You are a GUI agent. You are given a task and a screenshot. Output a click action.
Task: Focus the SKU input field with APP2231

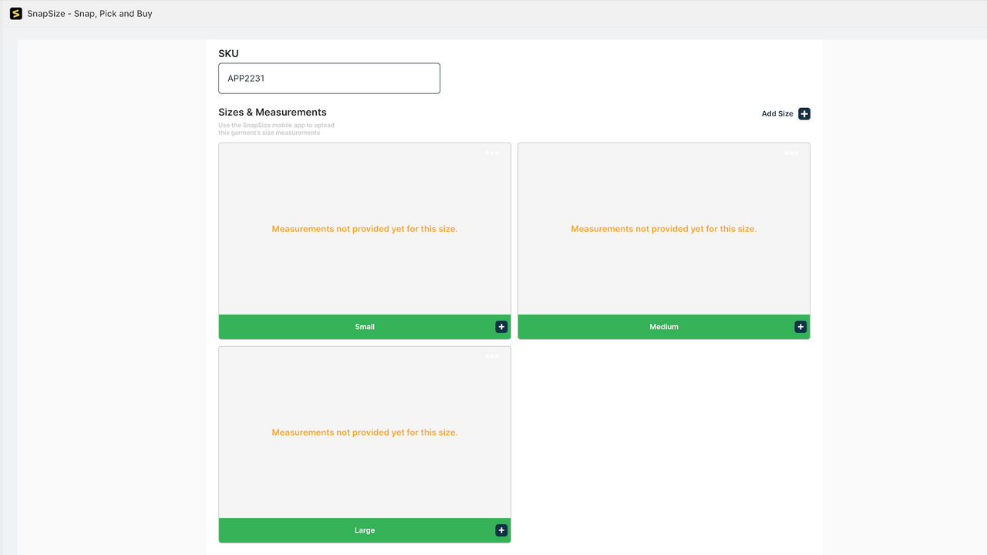(329, 79)
